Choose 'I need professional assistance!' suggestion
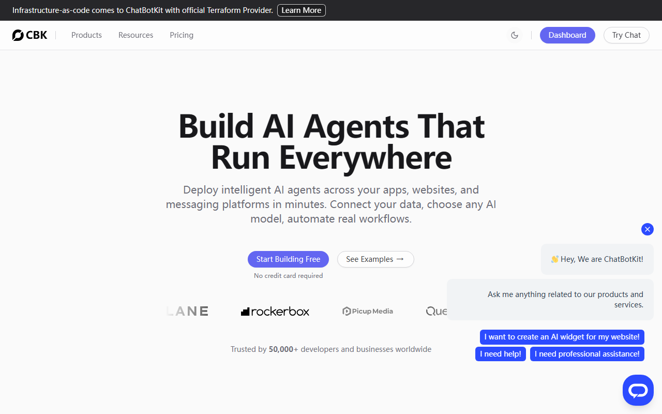The height and width of the screenshot is (414, 662). [x=587, y=354]
